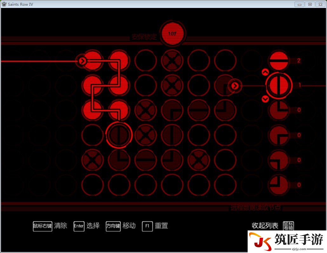
Task: Click the F1 key hint
Action: (x=147, y=226)
